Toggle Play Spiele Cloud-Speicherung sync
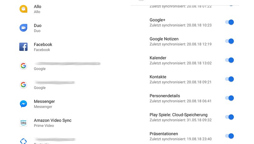 [230, 117]
